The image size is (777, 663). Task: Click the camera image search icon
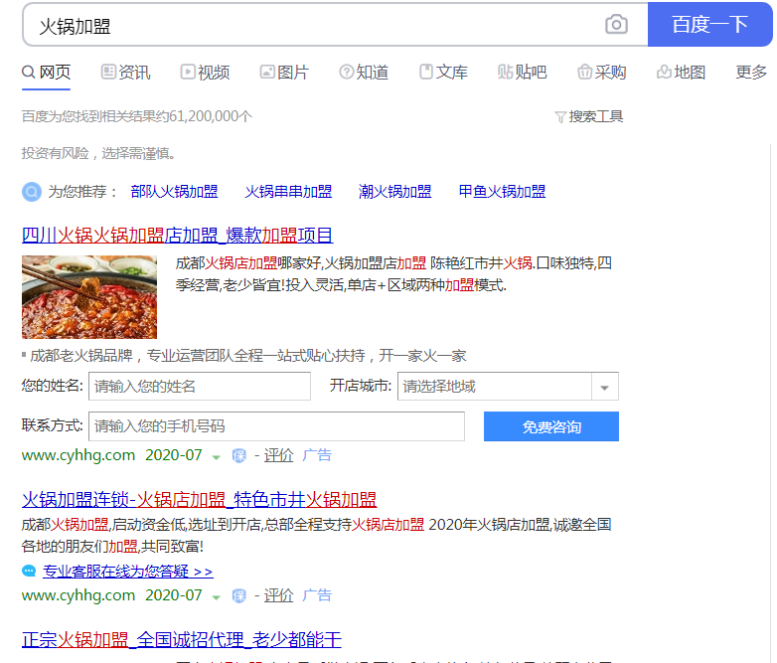click(616, 24)
